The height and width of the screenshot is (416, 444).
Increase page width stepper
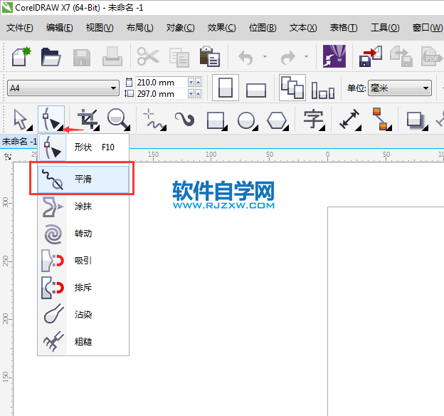click(198, 83)
